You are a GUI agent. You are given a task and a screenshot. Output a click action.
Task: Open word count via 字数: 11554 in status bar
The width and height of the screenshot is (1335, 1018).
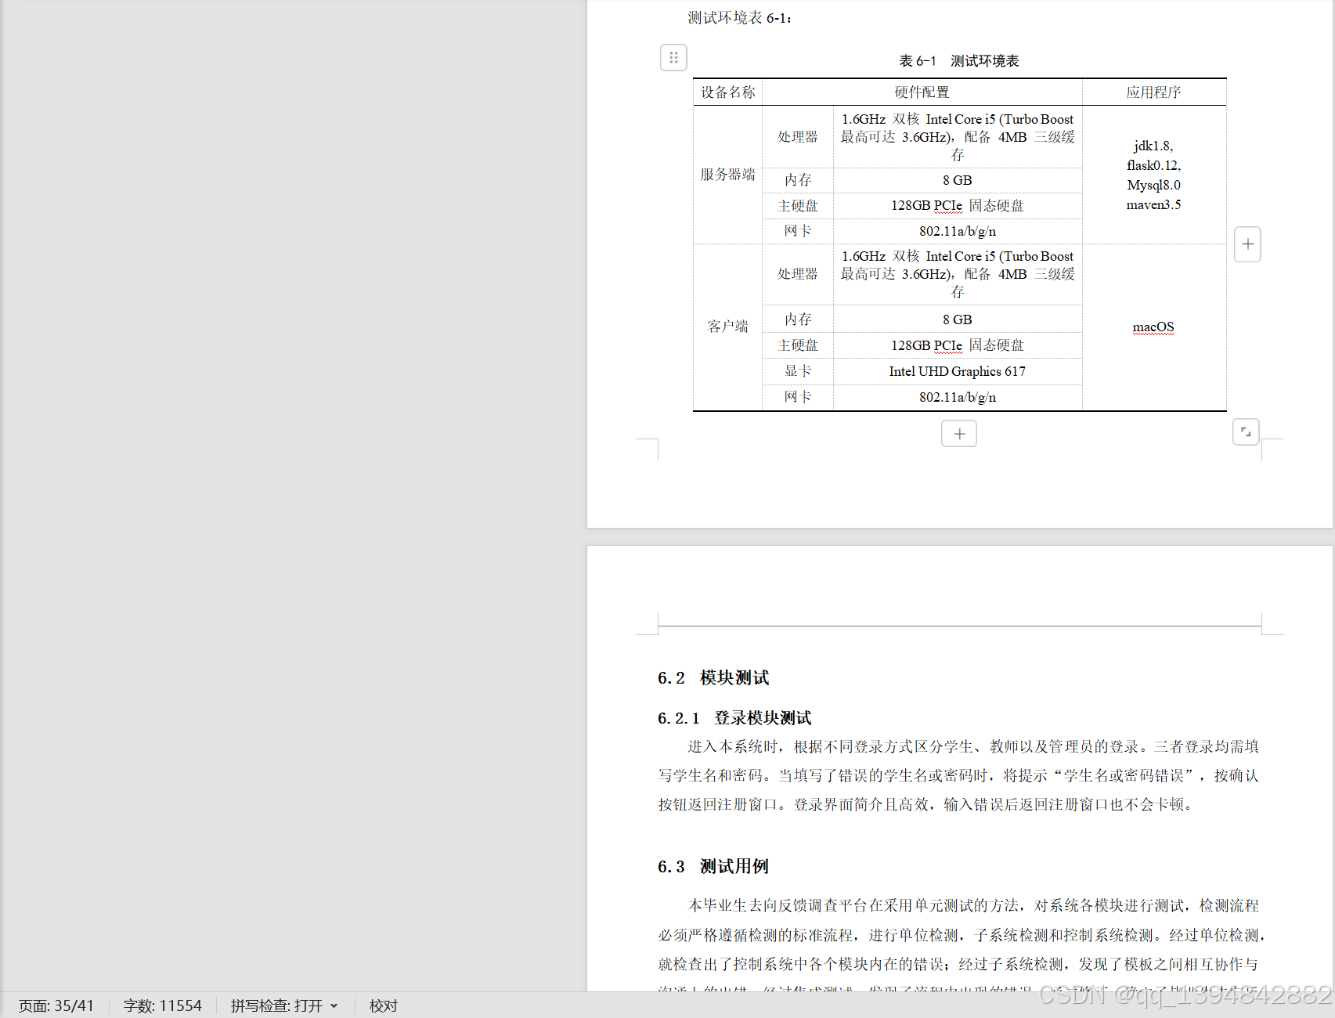(x=162, y=1005)
